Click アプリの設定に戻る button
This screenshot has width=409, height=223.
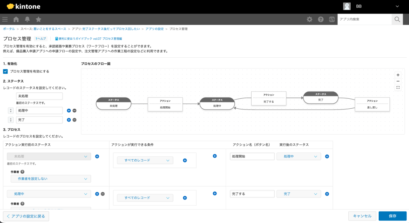coord(26,216)
